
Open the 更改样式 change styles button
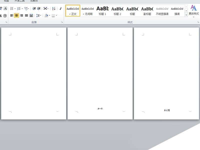193,11
